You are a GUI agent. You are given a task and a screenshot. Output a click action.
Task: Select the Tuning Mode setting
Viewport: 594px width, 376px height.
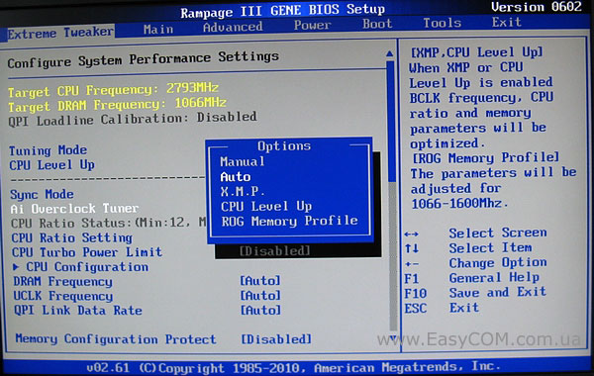(x=49, y=150)
